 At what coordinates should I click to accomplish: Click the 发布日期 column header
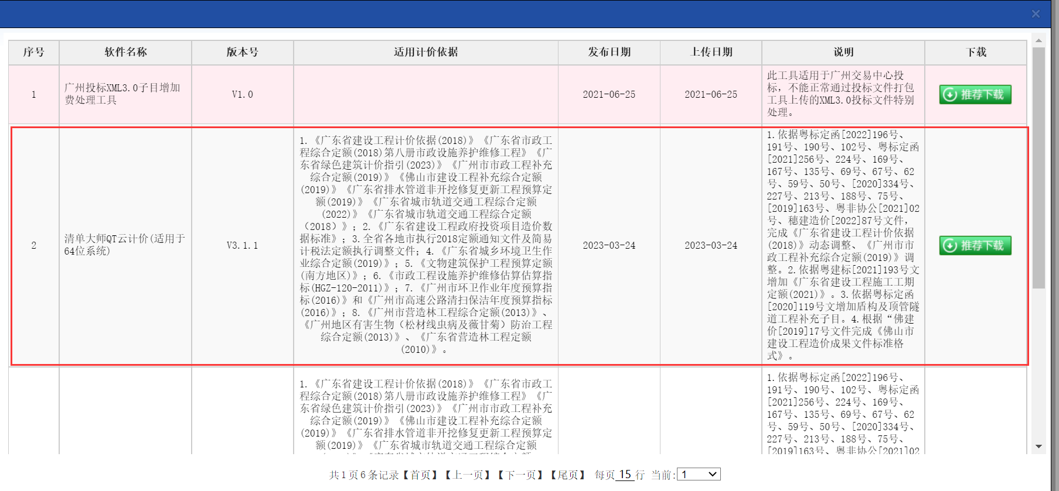coord(609,52)
